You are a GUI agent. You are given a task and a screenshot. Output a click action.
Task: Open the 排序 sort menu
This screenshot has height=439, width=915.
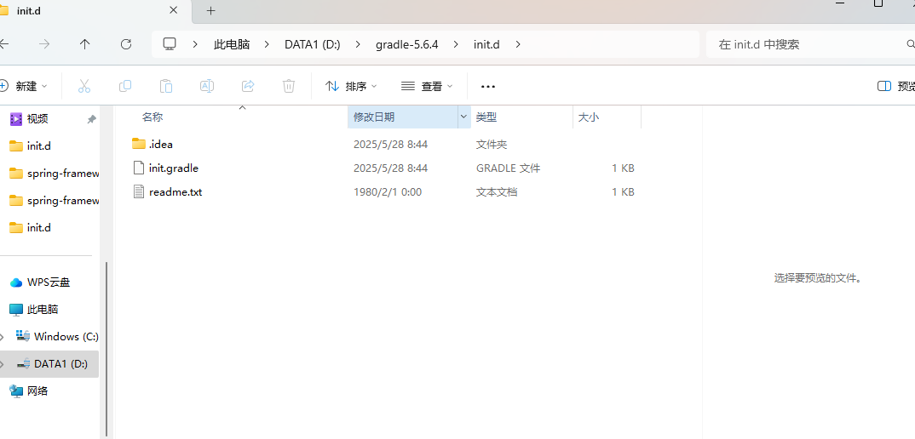coord(351,86)
